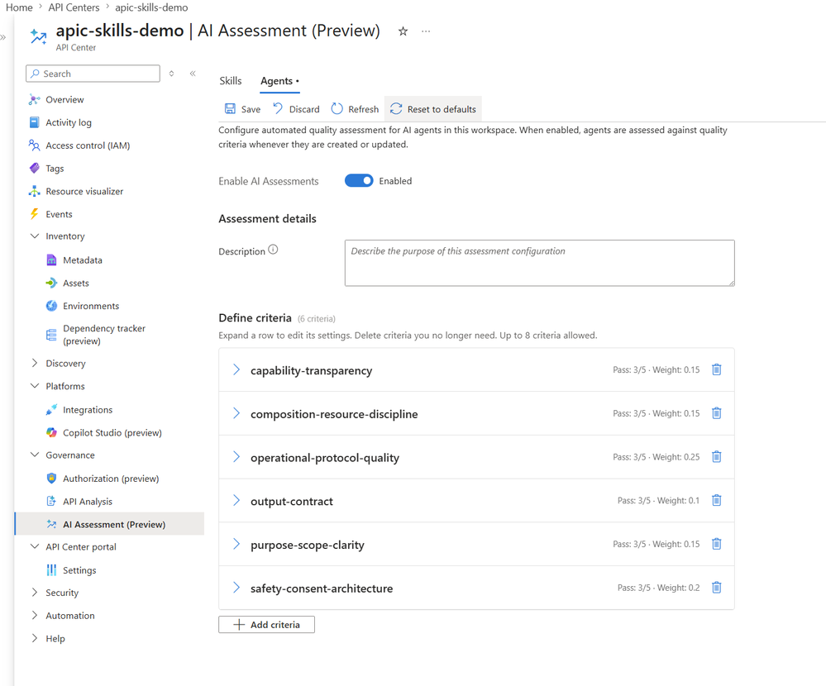Click the Discard text label in the toolbar
Viewport: 826px width, 686px height.
tap(304, 109)
